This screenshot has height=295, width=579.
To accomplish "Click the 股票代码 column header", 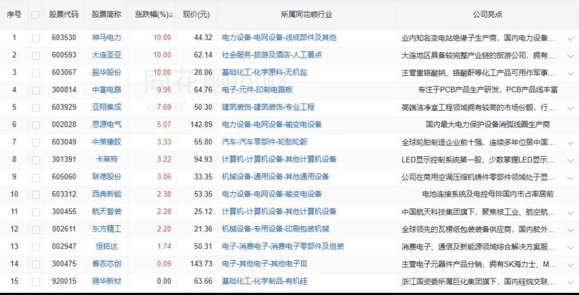I will pos(64,14).
